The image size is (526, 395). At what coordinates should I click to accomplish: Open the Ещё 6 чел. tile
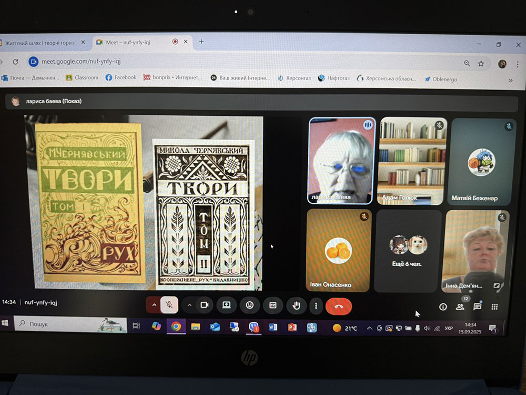click(x=407, y=251)
